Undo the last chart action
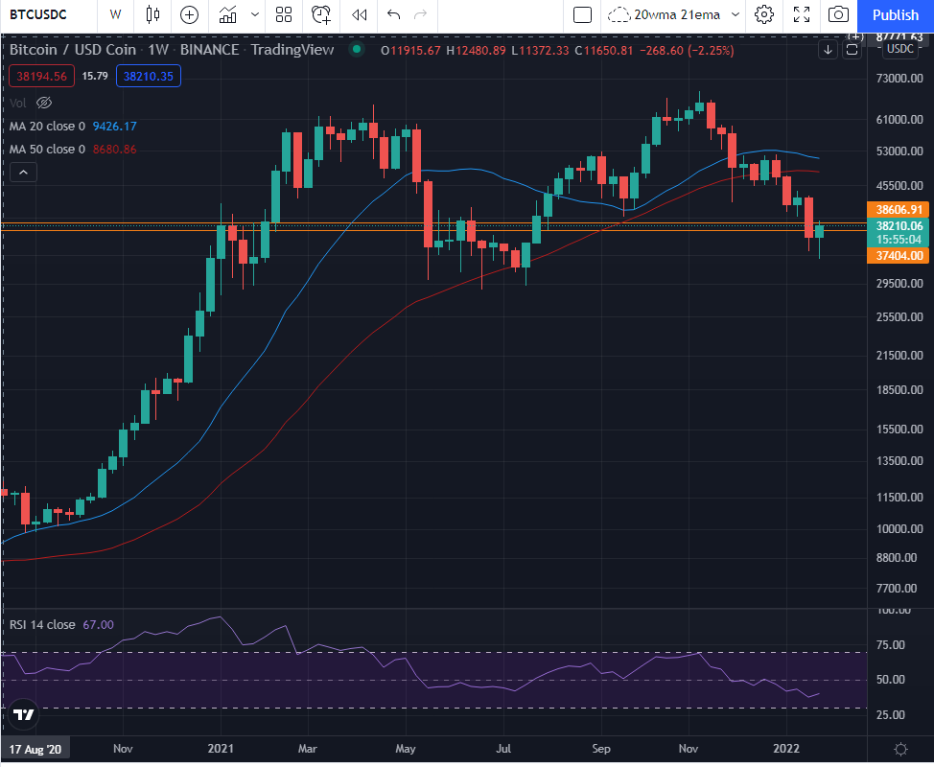934x767 pixels. 393,15
